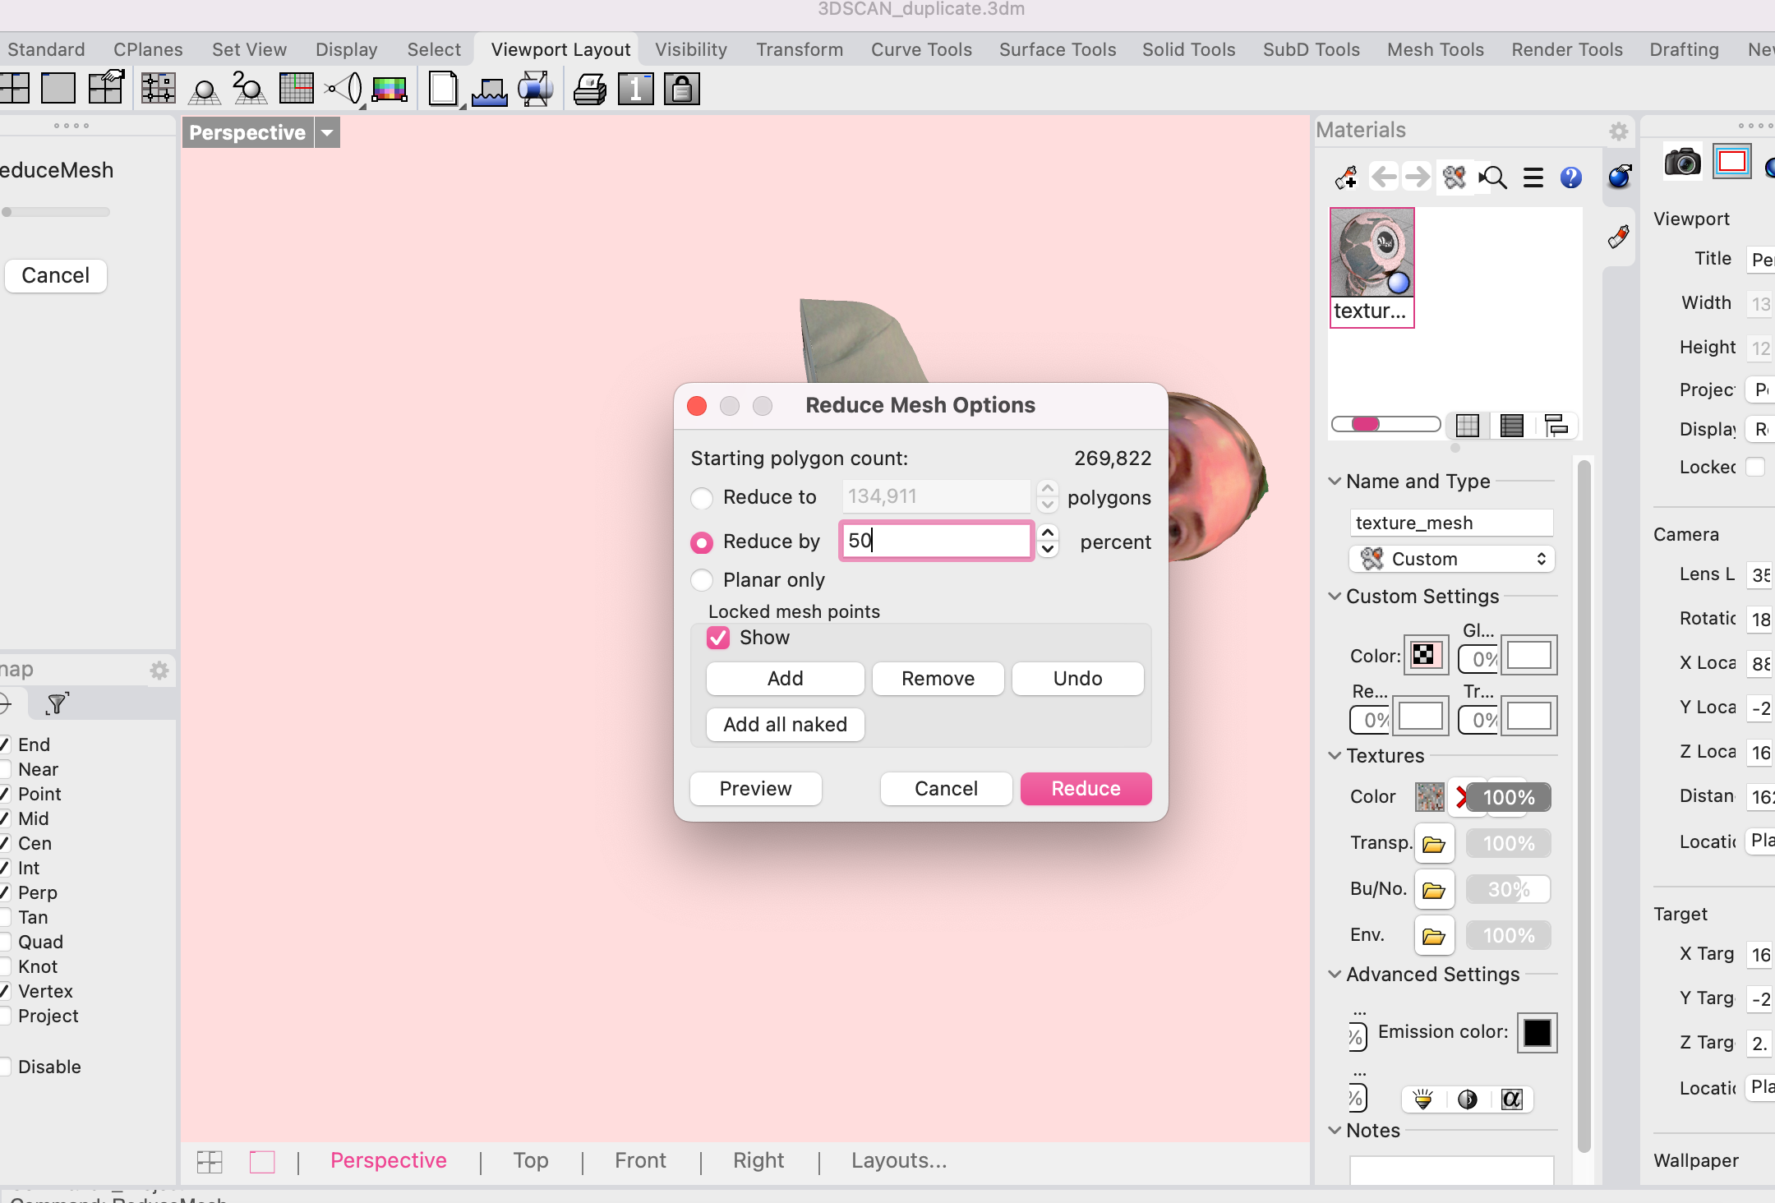This screenshot has width=1775, height=1203.
Task: Open the Materials hamburger menu icon
Action: pos(1533,177)
